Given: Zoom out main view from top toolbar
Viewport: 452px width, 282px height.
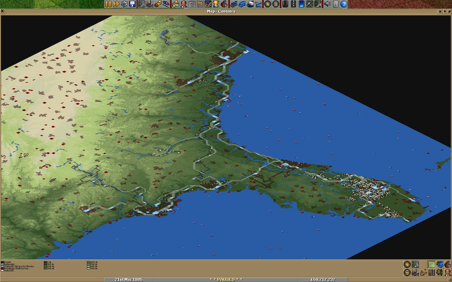Looking at the screenshot, I should 276,4.
